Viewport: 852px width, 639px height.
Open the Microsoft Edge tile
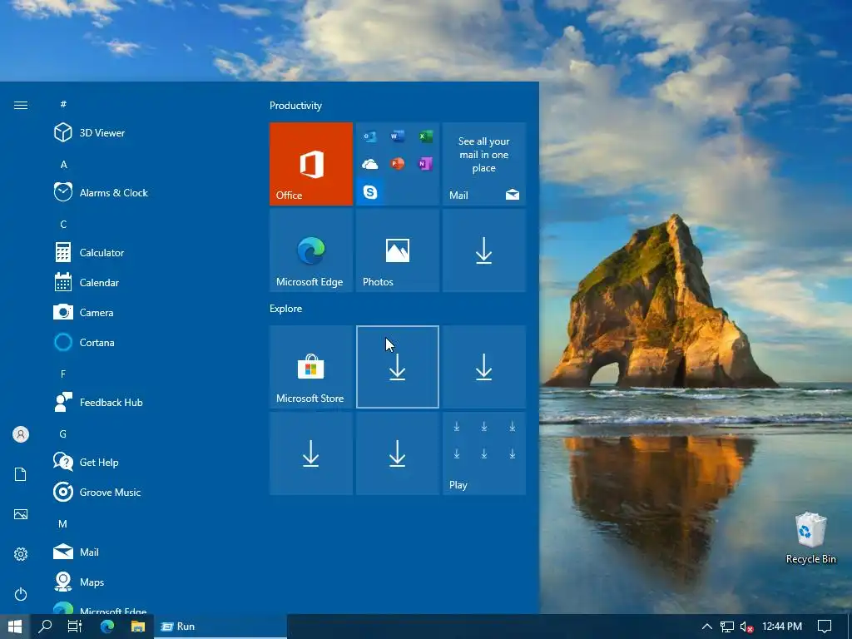(x=311, y=250)
